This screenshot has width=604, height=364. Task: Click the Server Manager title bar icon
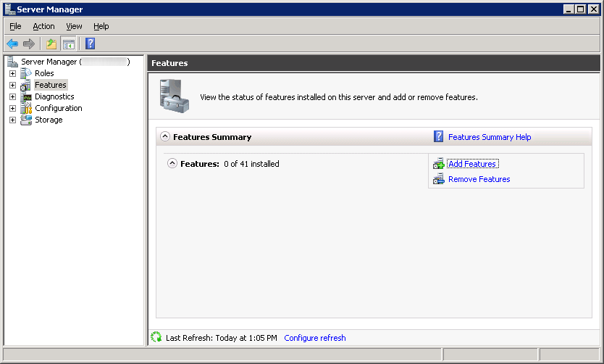click(10, 9)
